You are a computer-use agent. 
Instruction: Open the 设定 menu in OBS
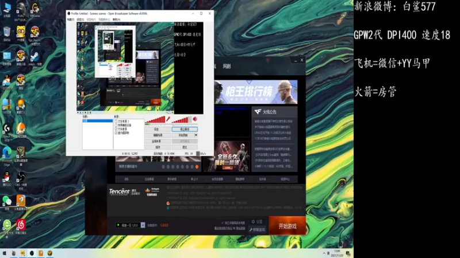point(80,19)
